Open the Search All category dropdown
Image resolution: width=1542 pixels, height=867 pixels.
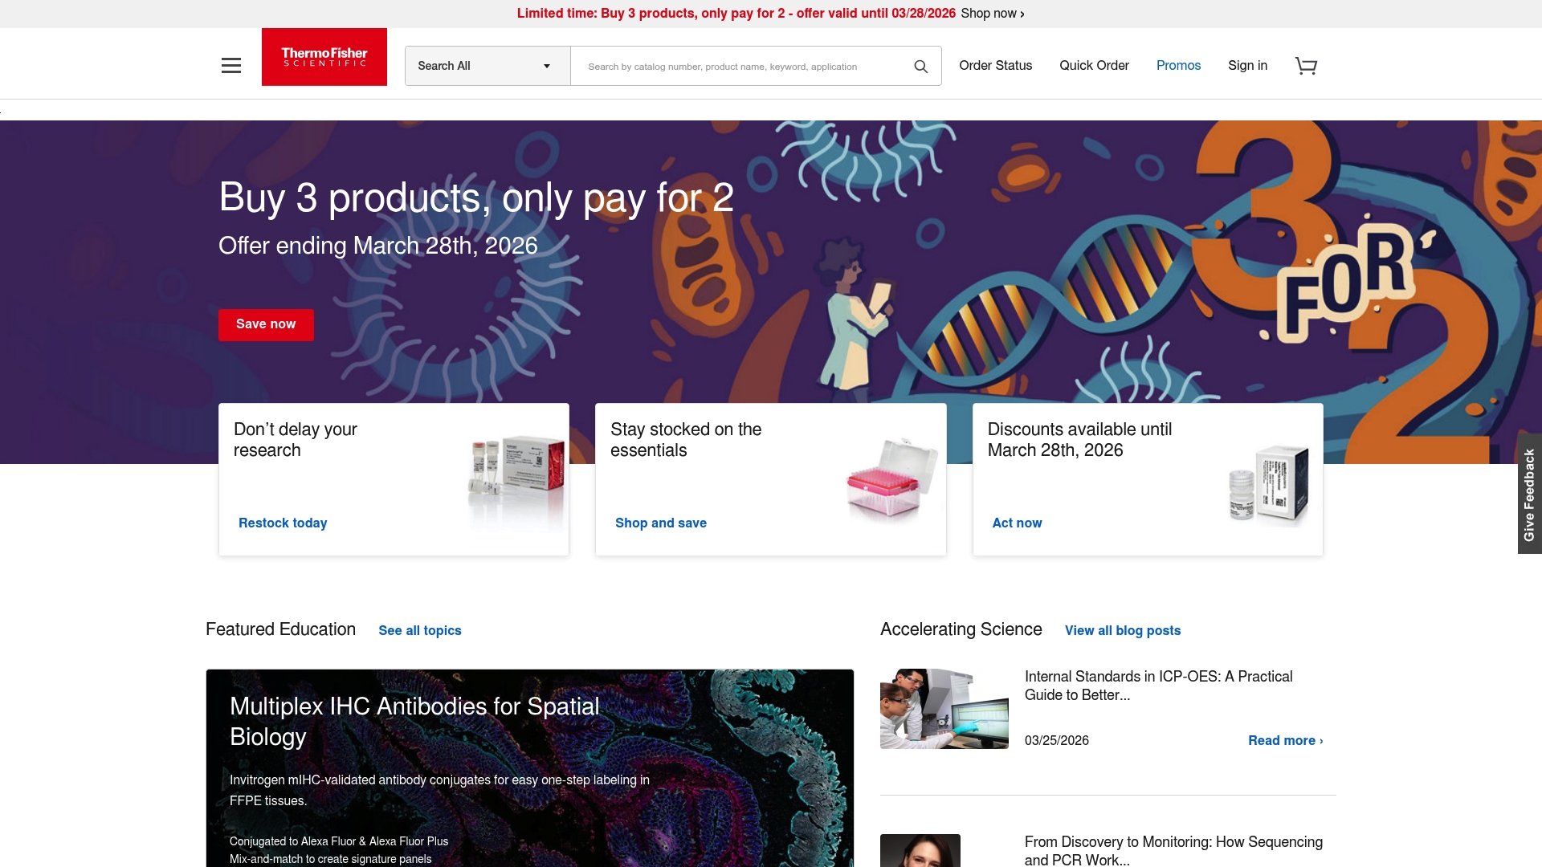486,65
